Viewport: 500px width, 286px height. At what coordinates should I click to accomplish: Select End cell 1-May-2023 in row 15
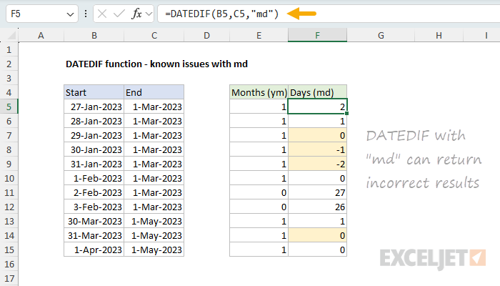click(154, 250)
